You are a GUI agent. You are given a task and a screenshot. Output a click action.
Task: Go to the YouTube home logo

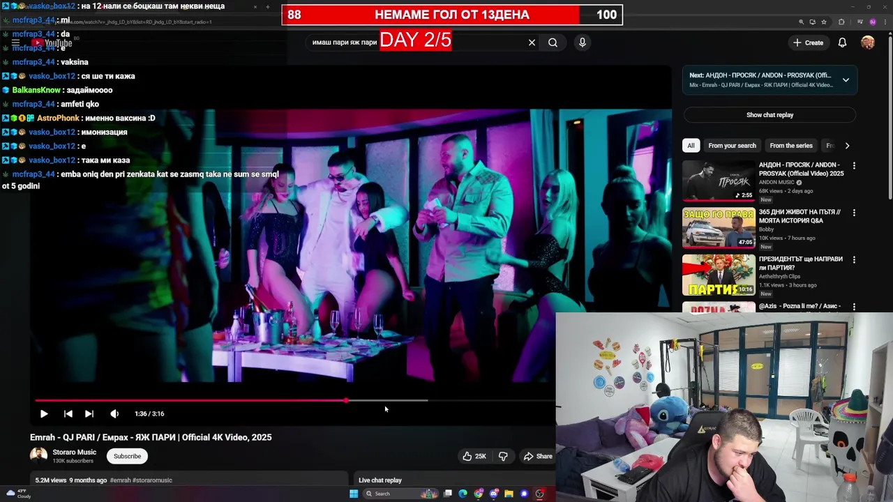[52, 43]
